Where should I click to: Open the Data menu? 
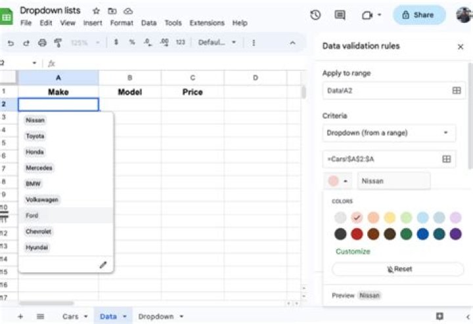coord(148,23)
